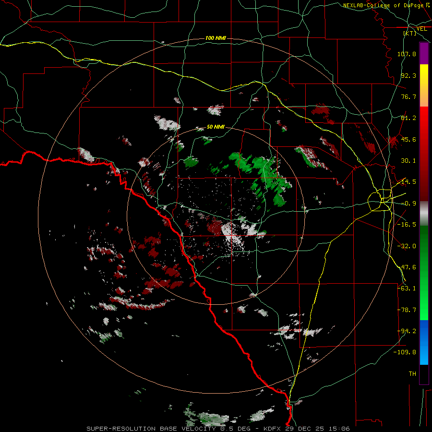This screenshot has height=432, width=432.
Task: Click the -94.2 value on velocity scale
Action: pos(407,331)
